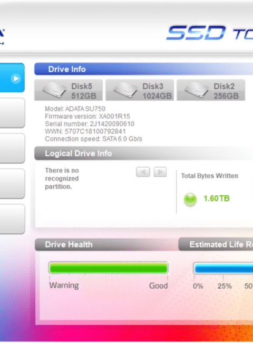
Task: Click the blue Estimated Life Remaining bar
Action: pos(223,269)
